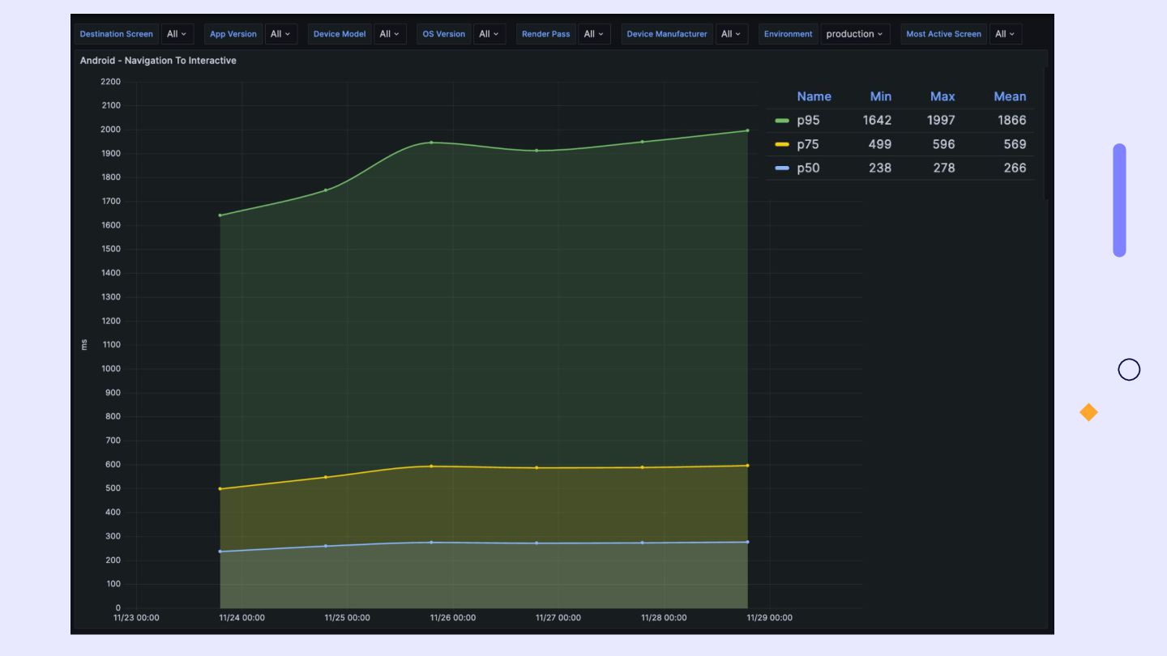Screen dimensions: 1167x656
Task: Open the Device Model dropdown
Action: pos(390,34)
